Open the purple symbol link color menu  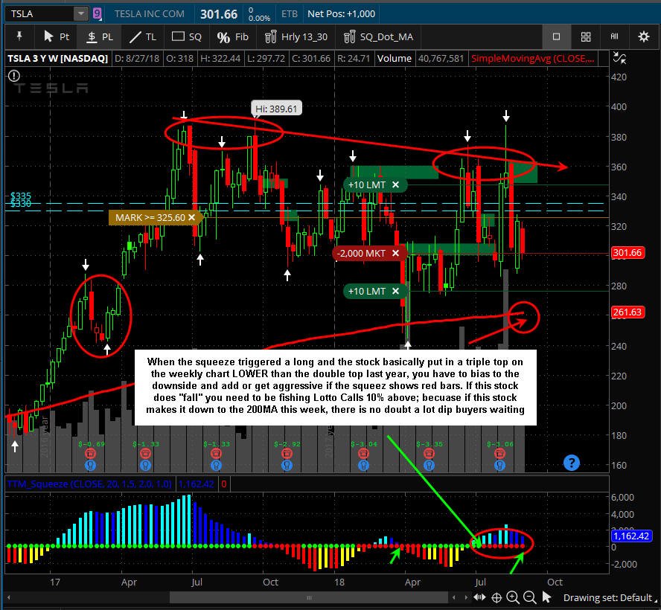(x=98, y=14)
